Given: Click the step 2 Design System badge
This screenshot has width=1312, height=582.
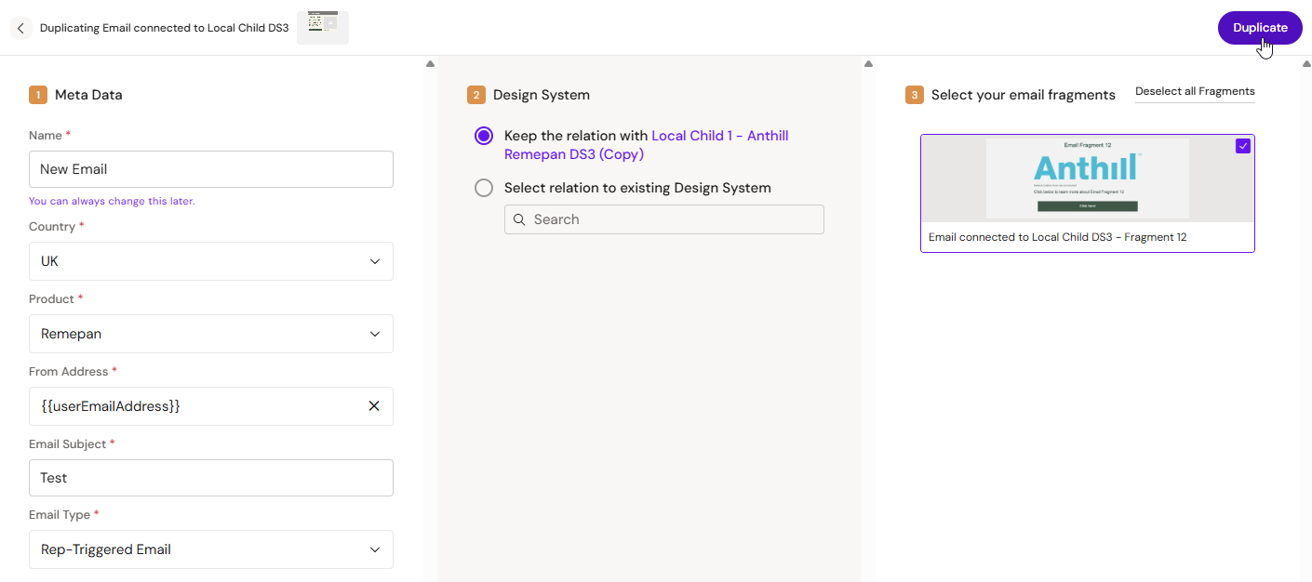Looking at the screenshot, I should point(476,95).
